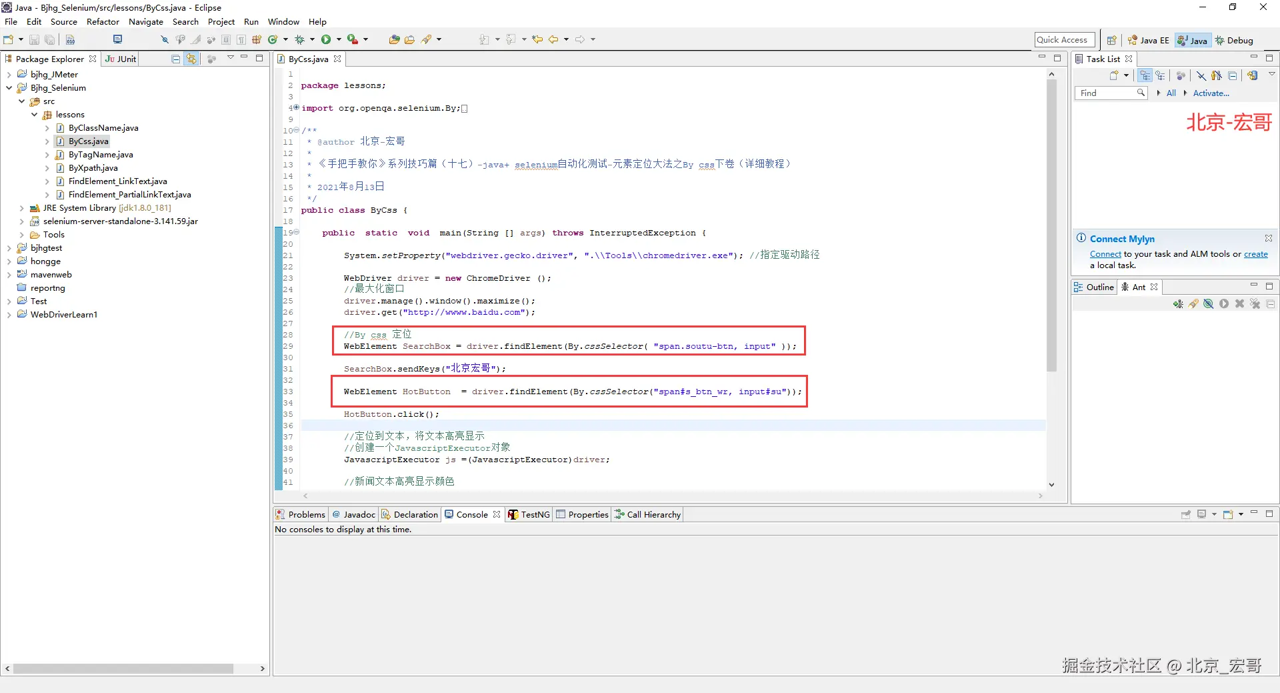Image resolution: width=1280 pixels, height=693 pixels.
Task: Click the New Java Class icon
Action: coord(273,39)
